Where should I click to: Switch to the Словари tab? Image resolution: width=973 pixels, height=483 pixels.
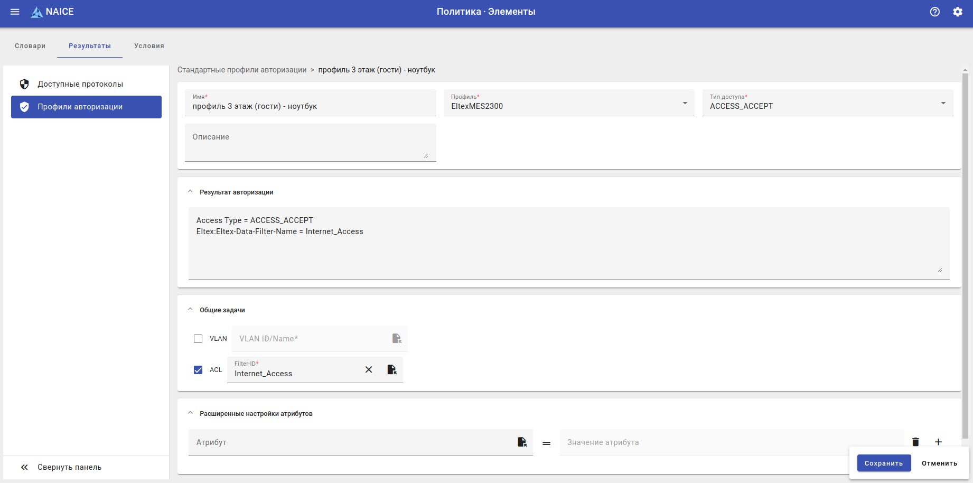click(30, 46)
